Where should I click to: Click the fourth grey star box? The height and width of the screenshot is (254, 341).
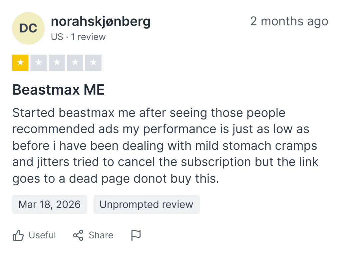pos(75,63)
